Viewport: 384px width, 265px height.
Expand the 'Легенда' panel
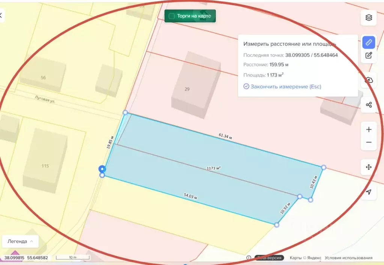[x=20, y=241]
